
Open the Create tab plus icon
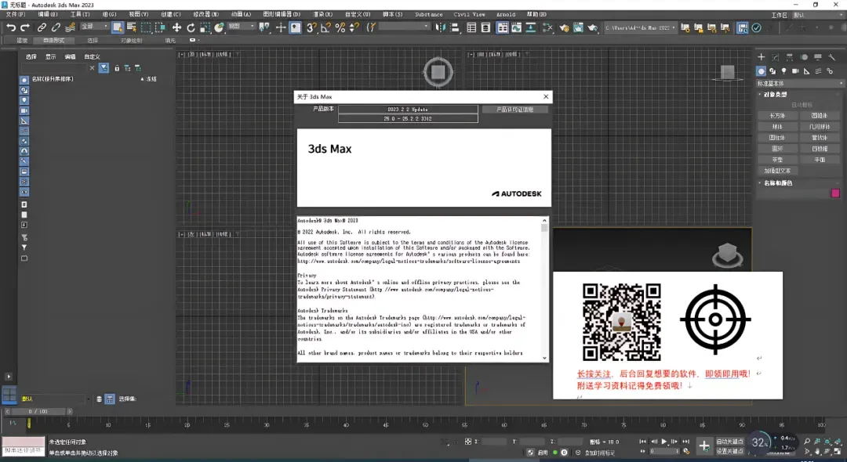(x=761, y=57)
